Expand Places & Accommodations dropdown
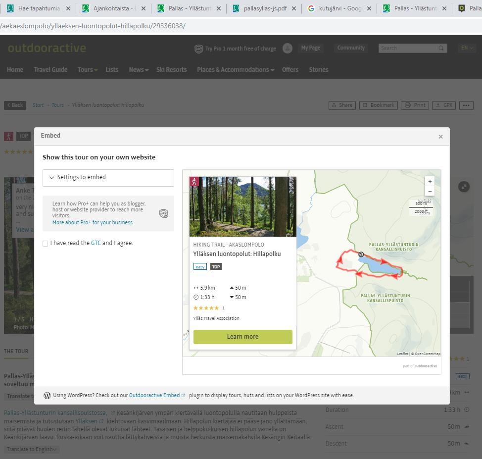This screenshot has width=482, height=459. point(236,70)
